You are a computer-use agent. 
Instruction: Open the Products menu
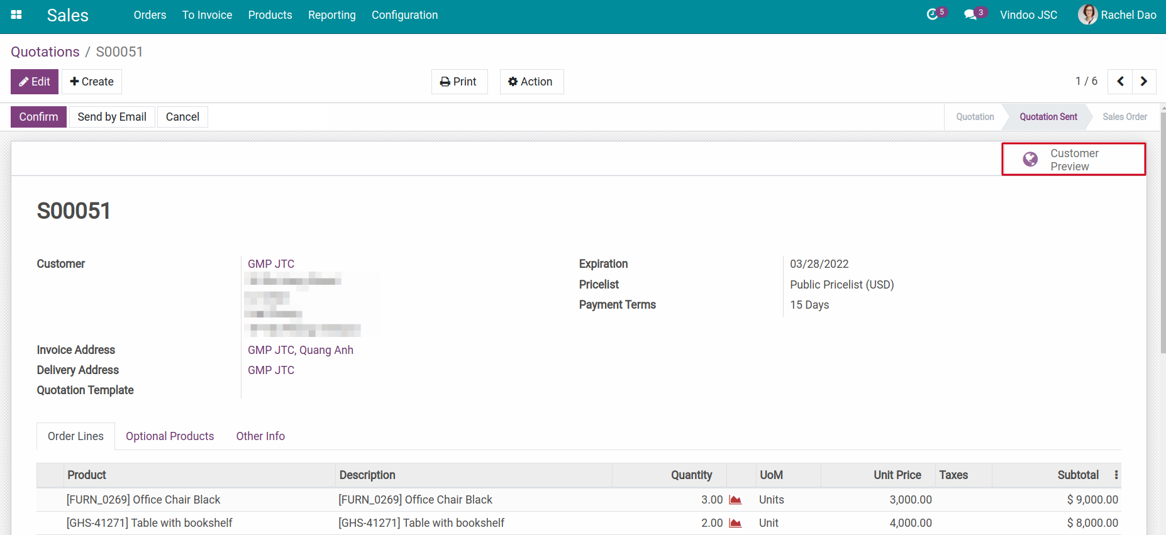click(270, 15)
